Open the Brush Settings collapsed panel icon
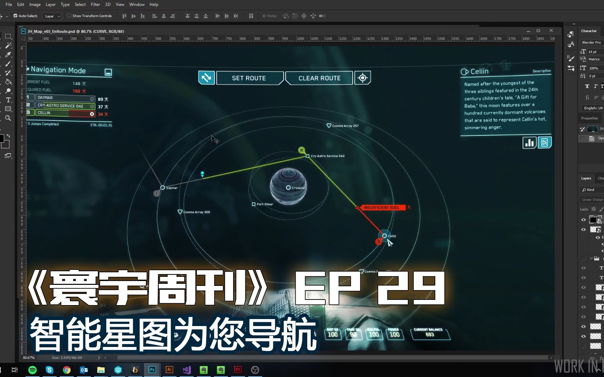 [571, 68]
